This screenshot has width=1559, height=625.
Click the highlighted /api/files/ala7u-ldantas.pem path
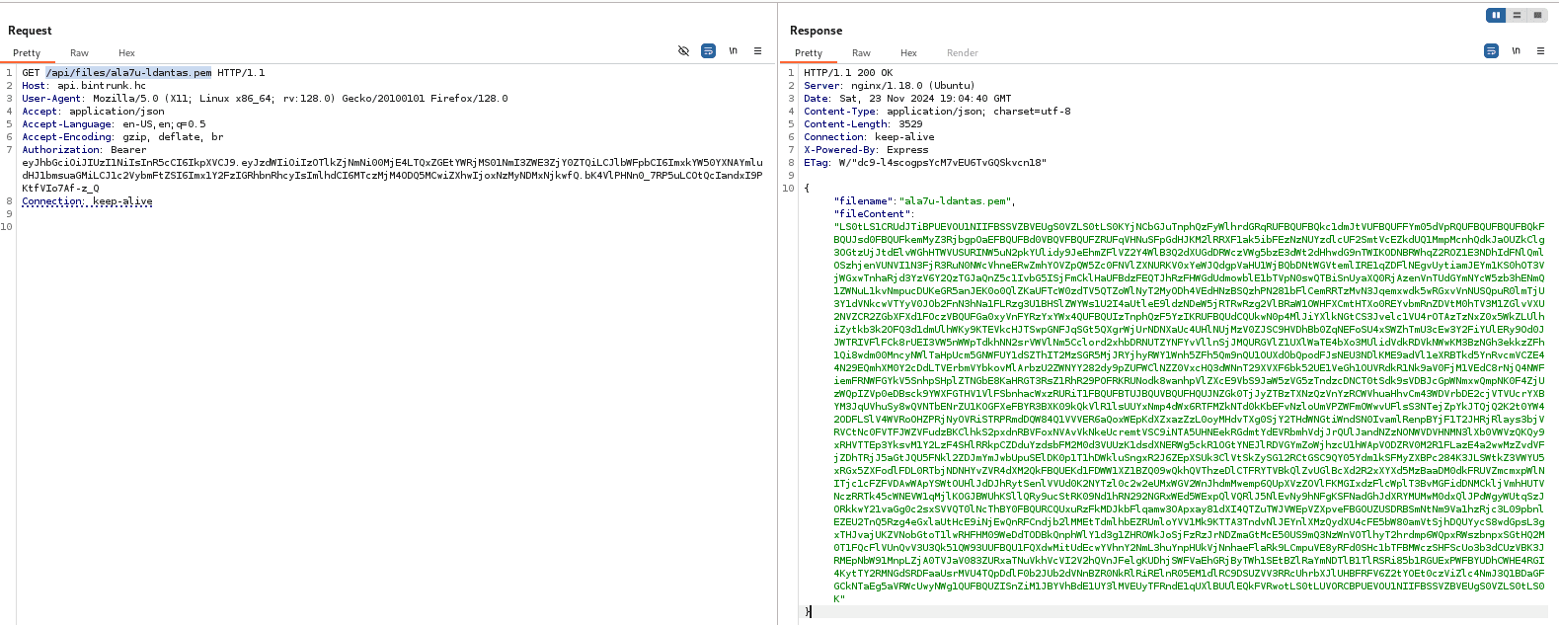[128, 73]
